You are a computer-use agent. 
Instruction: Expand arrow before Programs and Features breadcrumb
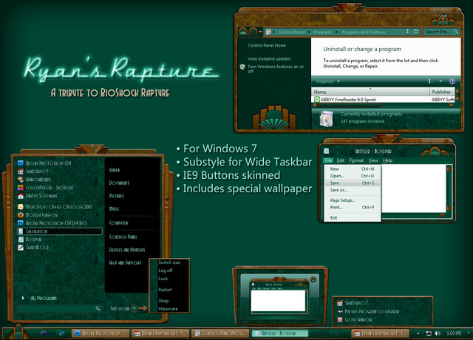[x=337, y=33]
